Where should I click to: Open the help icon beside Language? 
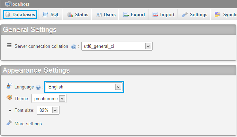pos(38,87)
